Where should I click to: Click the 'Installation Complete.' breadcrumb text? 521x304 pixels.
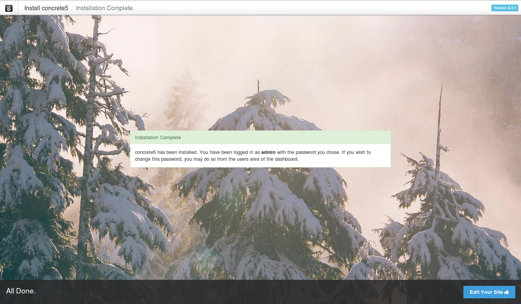(x=105, y=8)
